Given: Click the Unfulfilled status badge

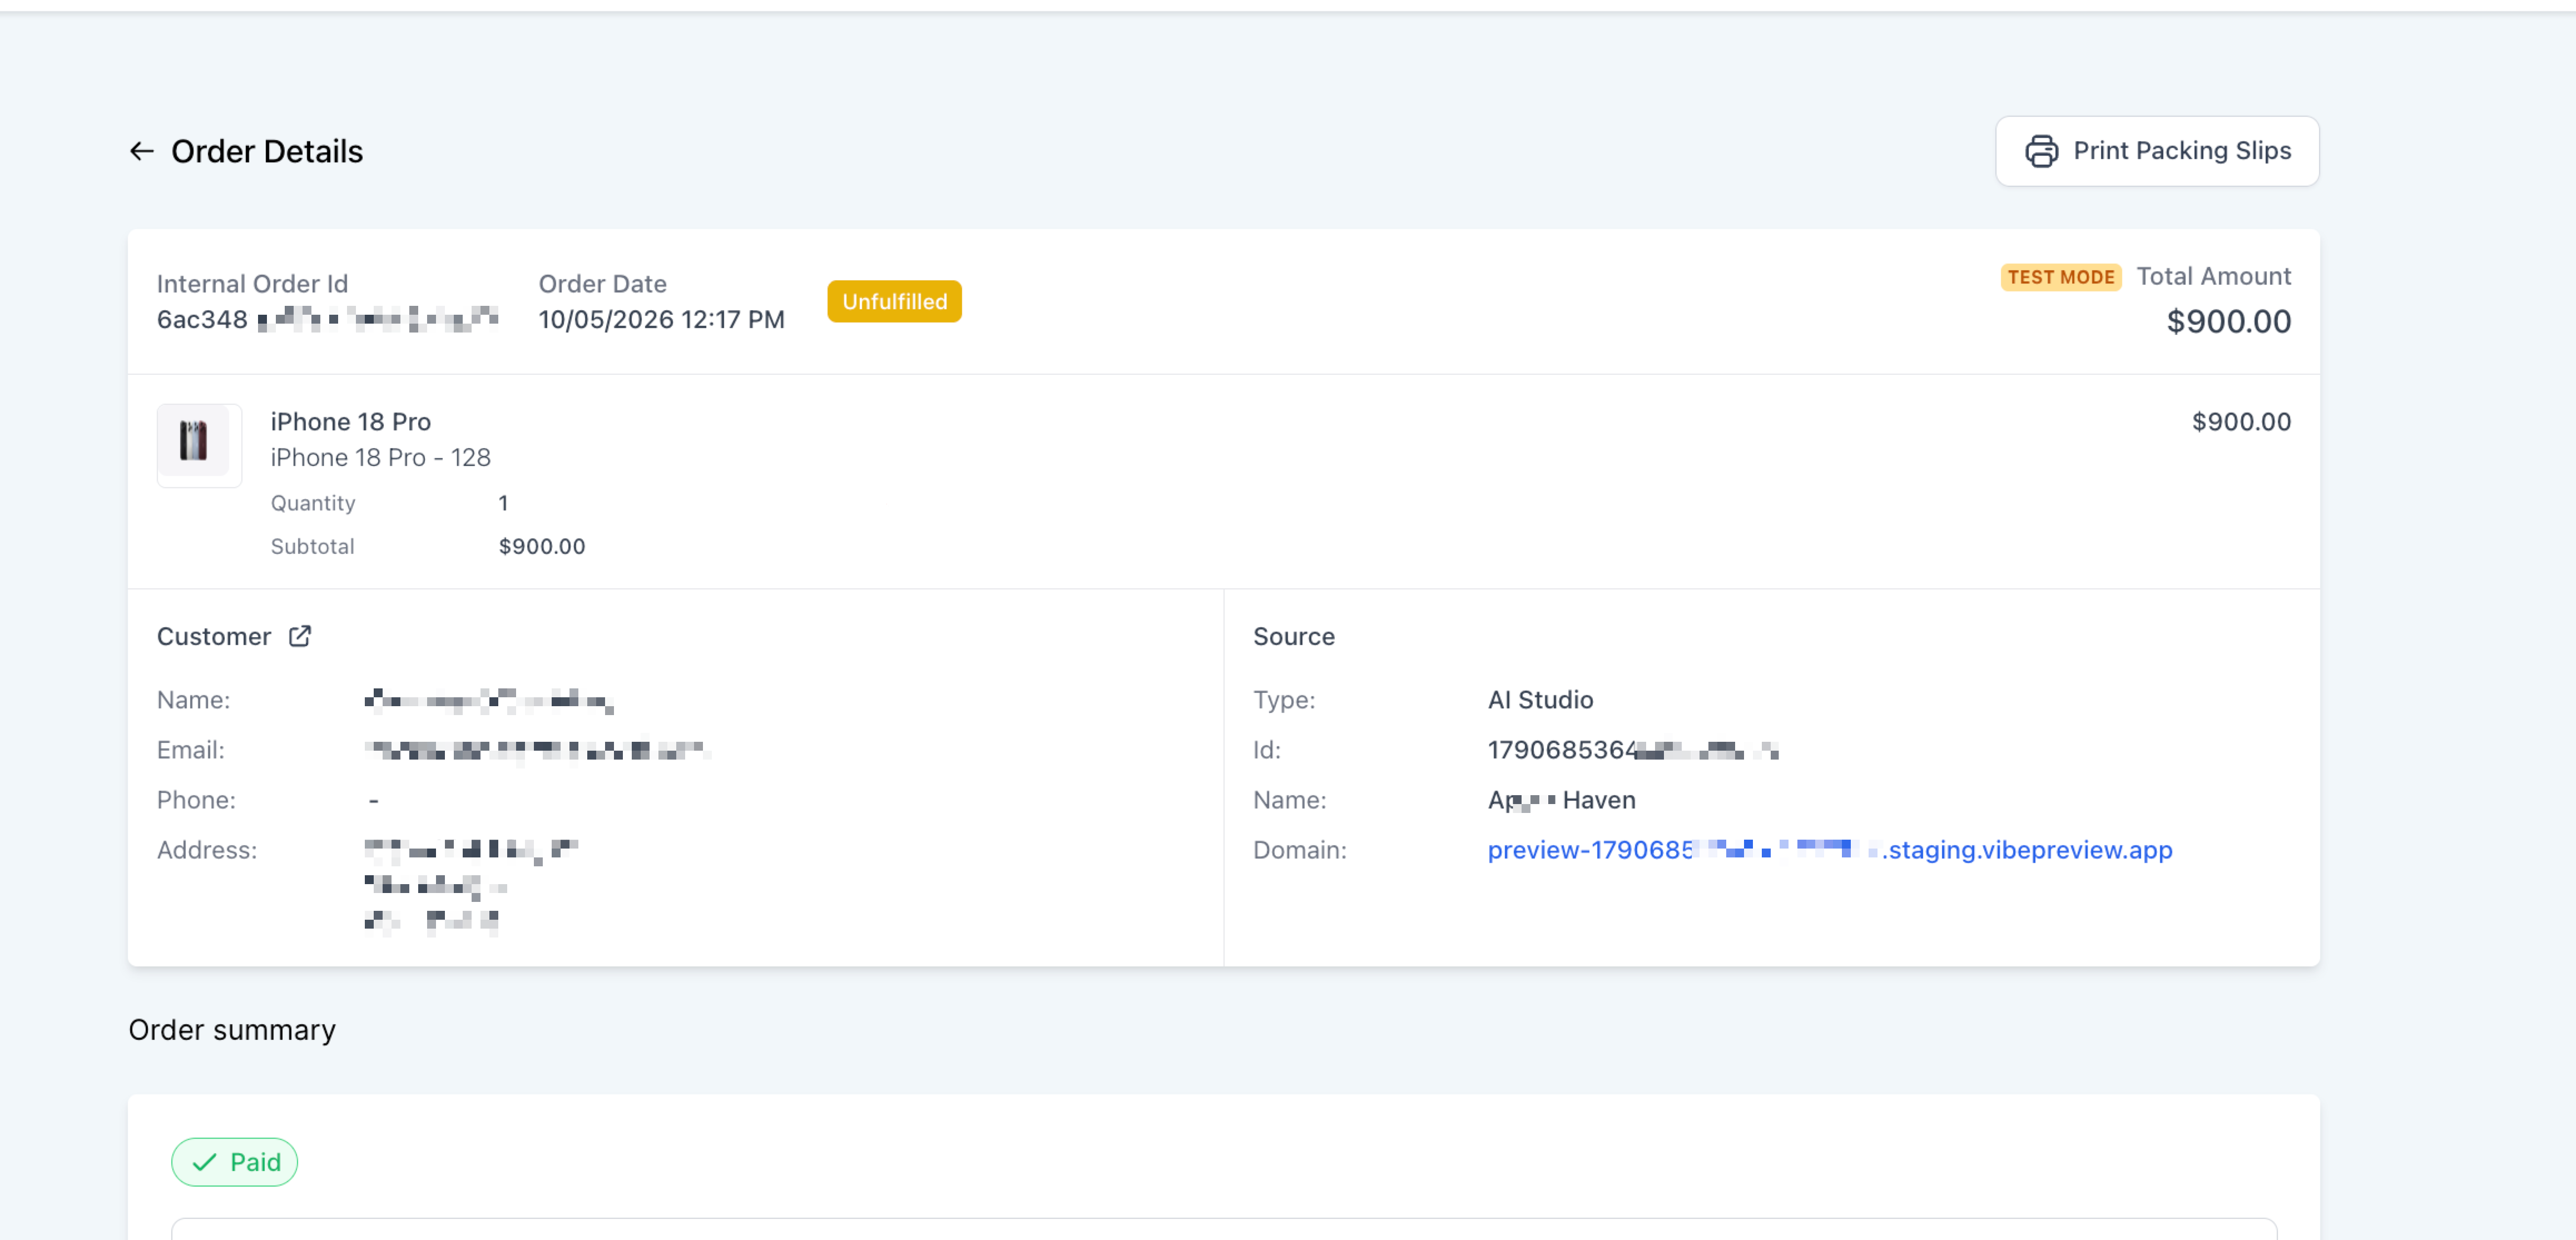Looking at the screenshot, I should pos(894,301).
